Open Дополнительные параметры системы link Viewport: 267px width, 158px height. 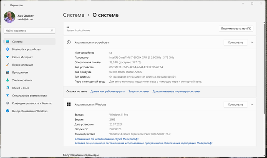tap(176, 91)
